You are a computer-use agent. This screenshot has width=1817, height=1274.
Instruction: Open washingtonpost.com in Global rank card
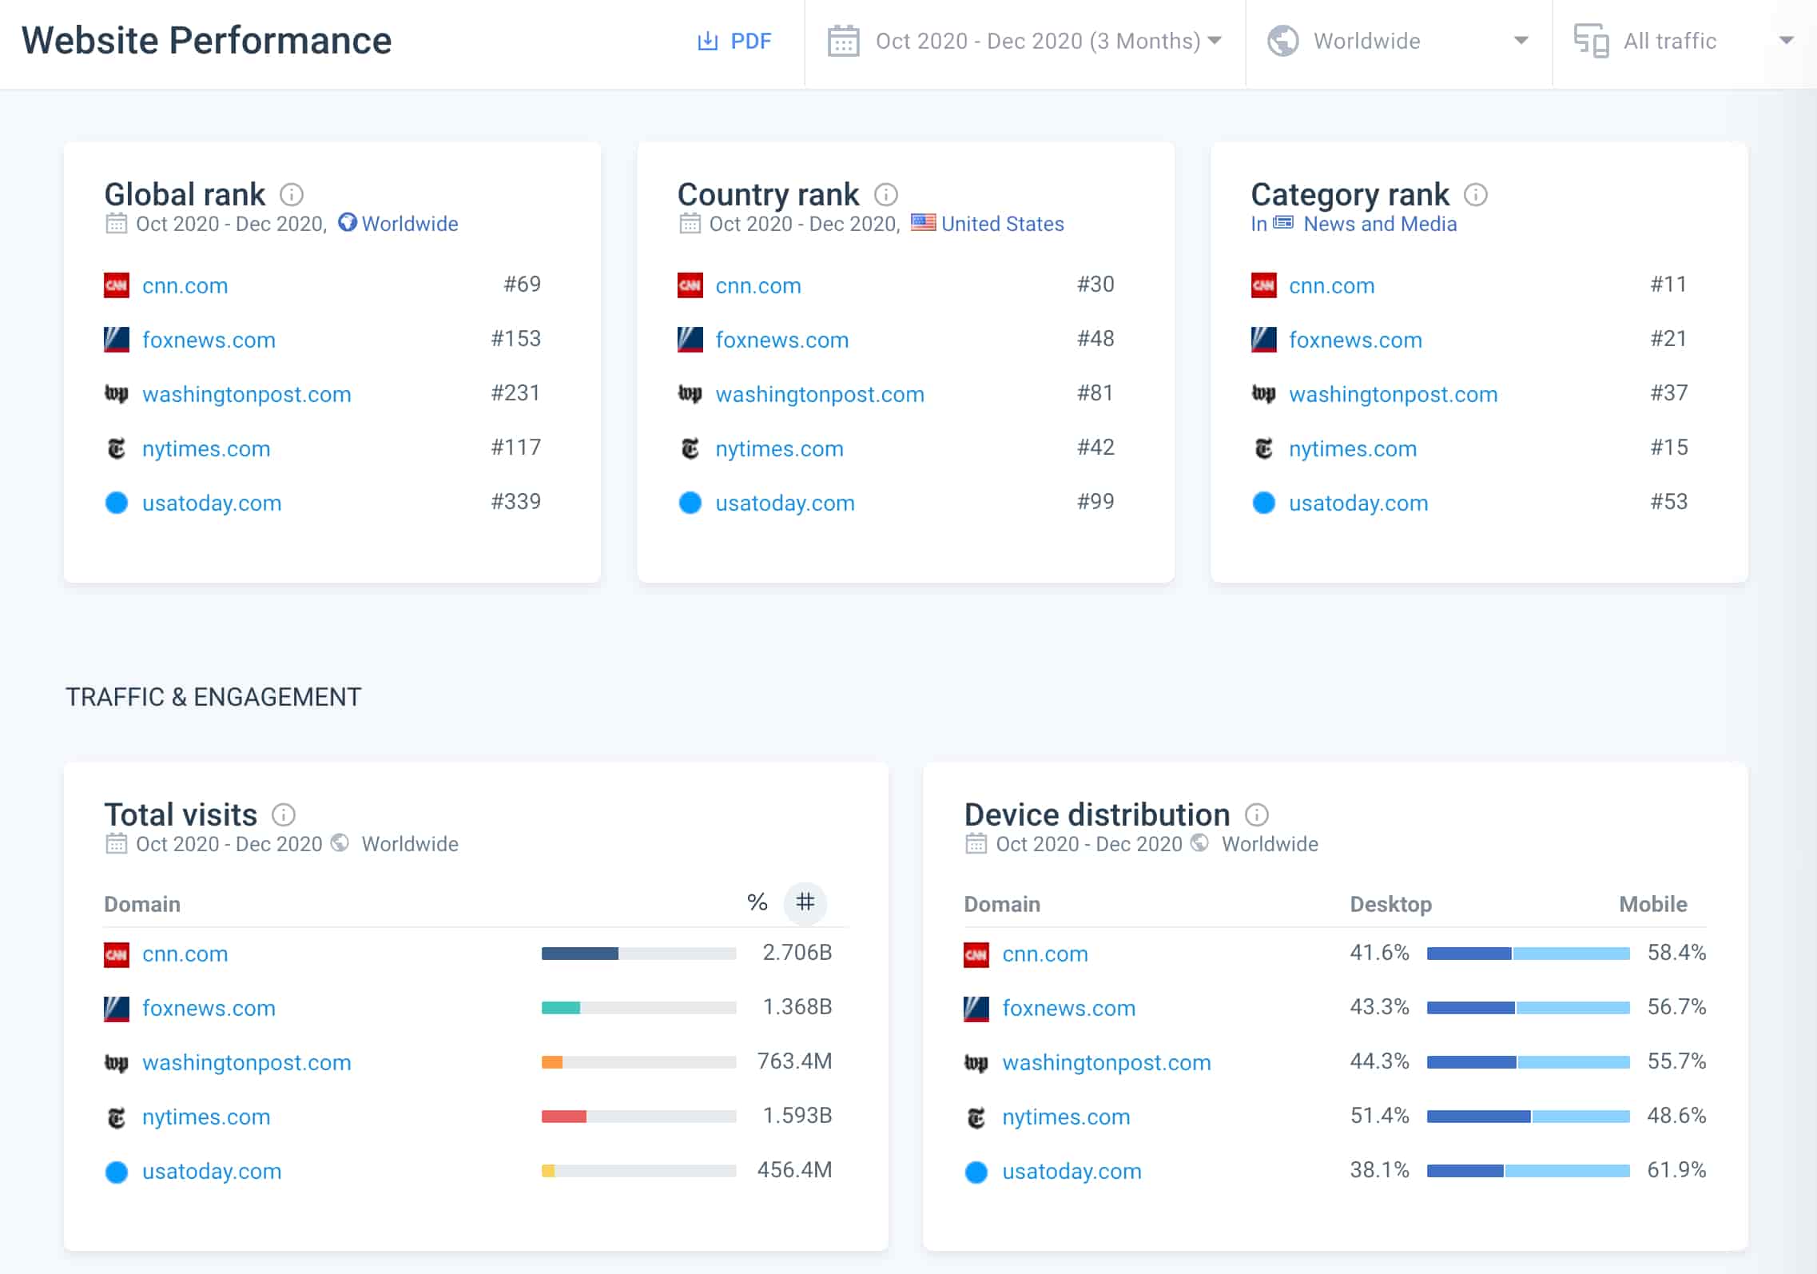pyautogui.click(x=247, y=394)
